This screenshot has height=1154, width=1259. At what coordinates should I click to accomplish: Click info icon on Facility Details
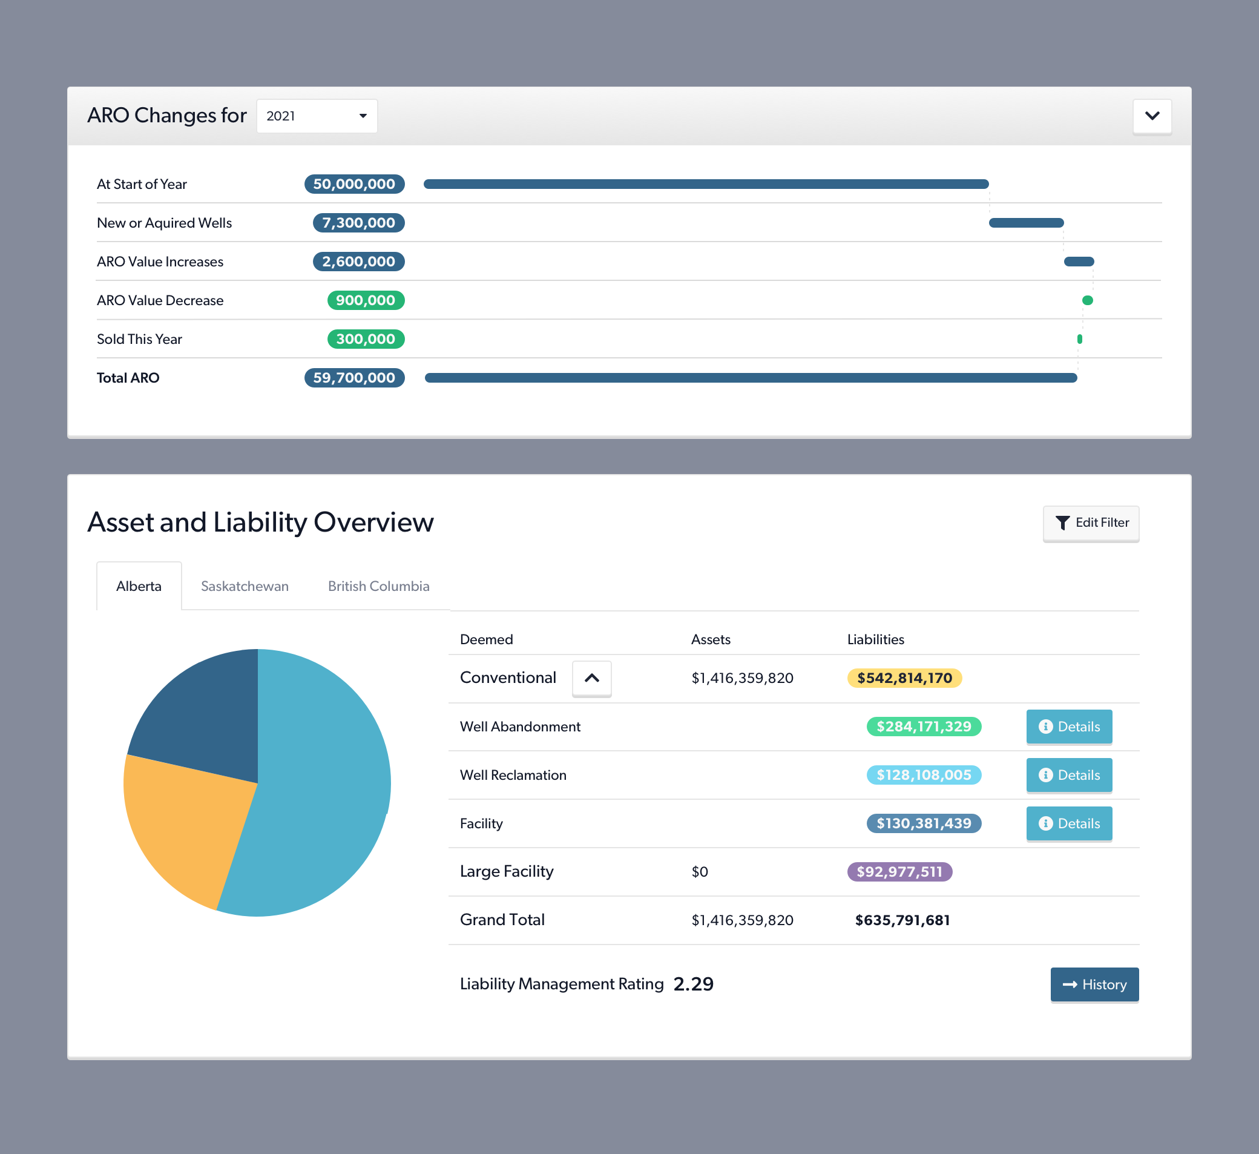1045,823
